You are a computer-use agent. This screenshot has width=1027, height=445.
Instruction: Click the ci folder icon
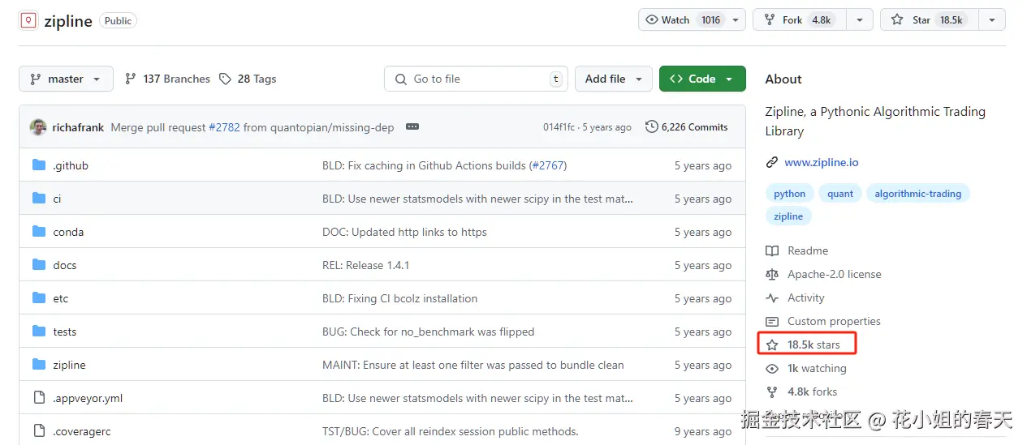tap(39, 199)
